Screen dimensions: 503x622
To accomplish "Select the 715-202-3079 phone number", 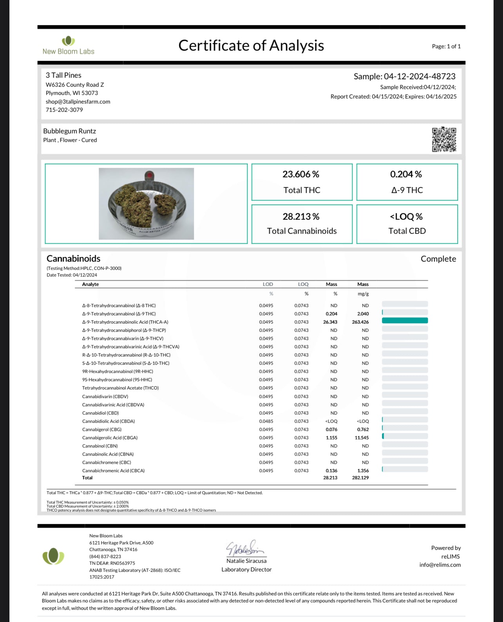I will pos(64,110).
